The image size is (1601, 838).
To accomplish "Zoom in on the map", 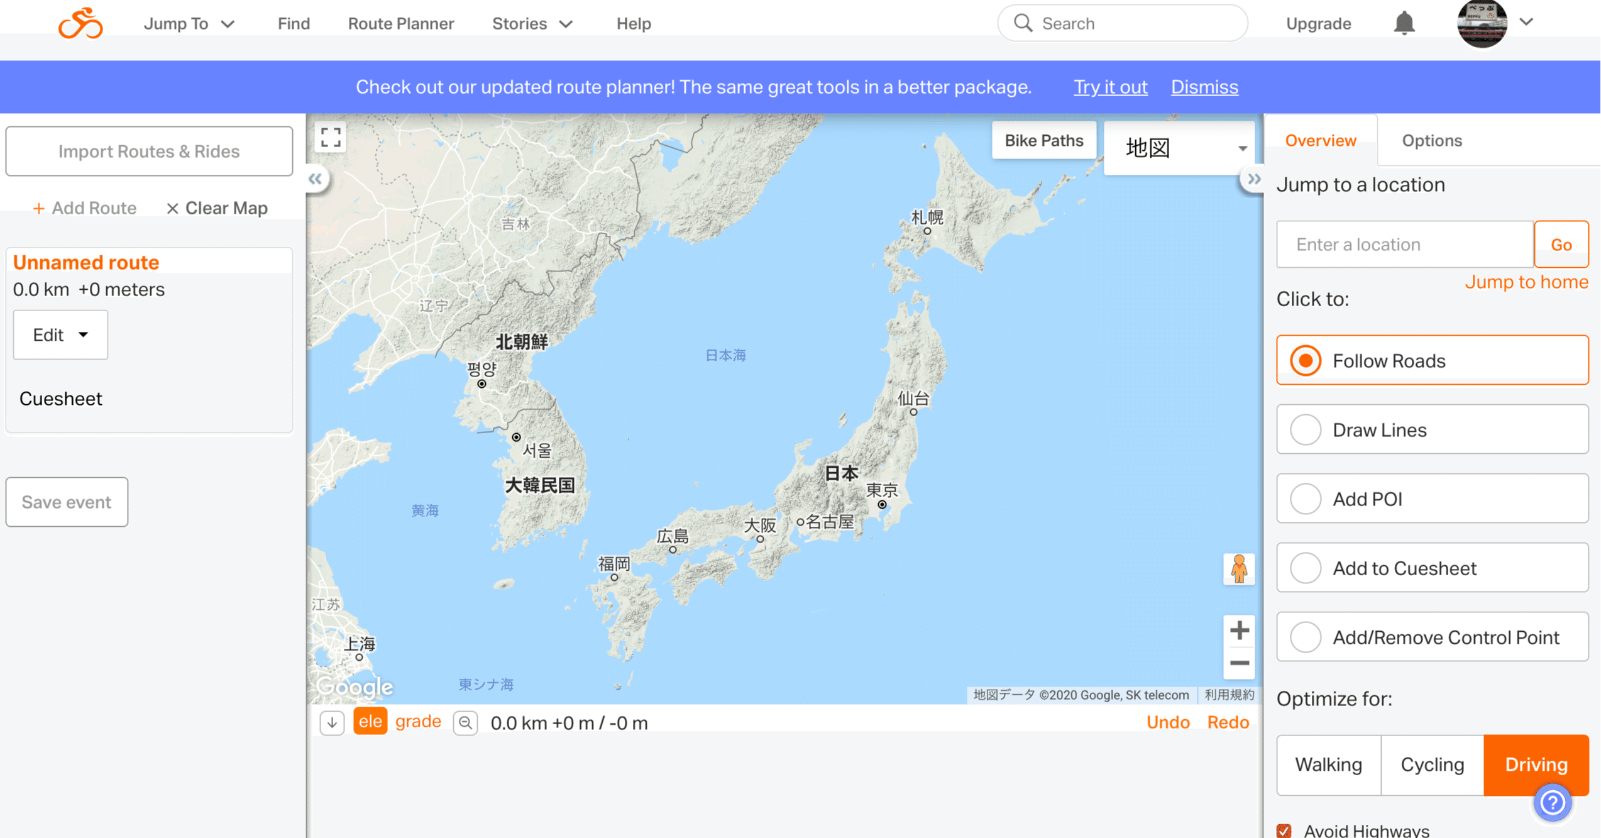I will click(1239, 631).
